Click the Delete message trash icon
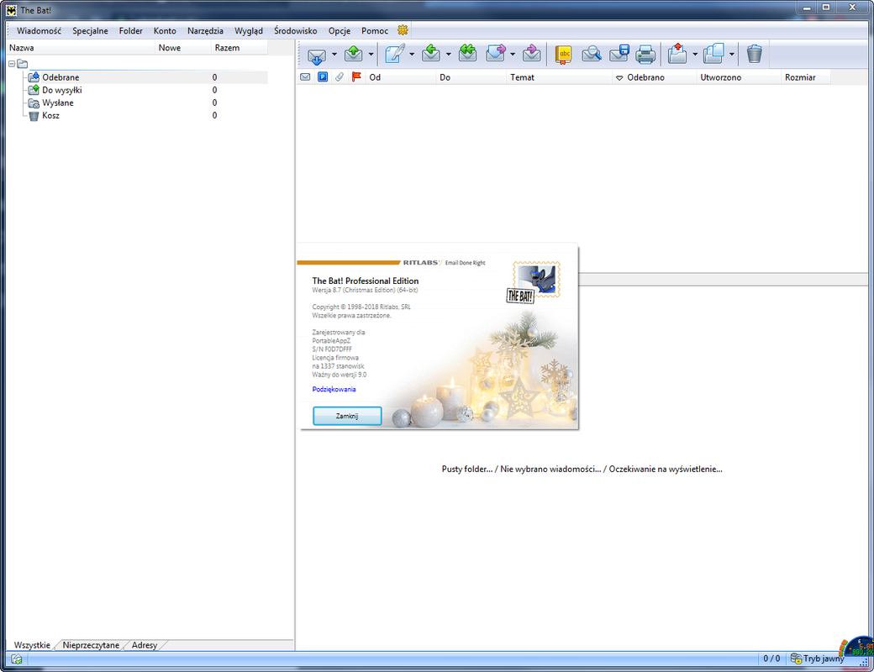Viewport: 874px width, 672px height. [x=754, y=54]
